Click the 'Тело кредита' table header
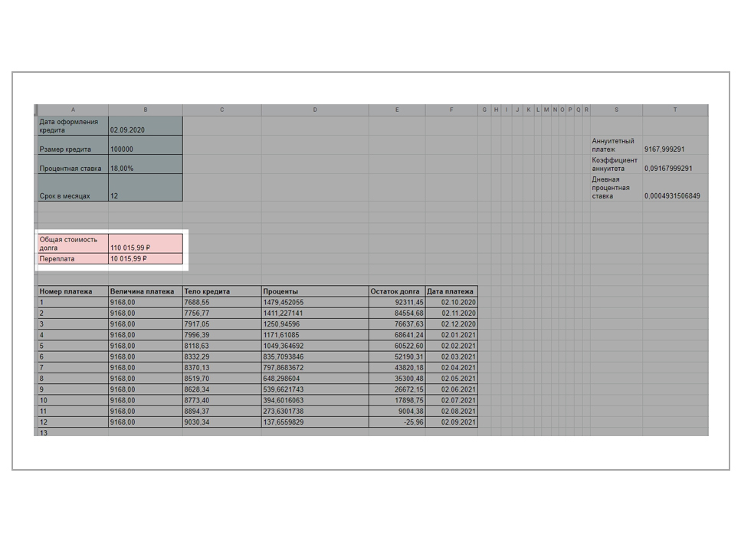This screenshot has height=545, width=741. (x=222, y=291)
